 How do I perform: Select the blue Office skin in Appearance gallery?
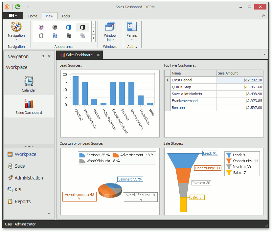(69, 27)
